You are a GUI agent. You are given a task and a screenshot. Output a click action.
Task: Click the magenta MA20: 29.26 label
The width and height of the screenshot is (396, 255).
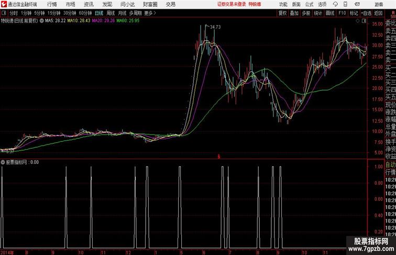[x=103, y=21]
